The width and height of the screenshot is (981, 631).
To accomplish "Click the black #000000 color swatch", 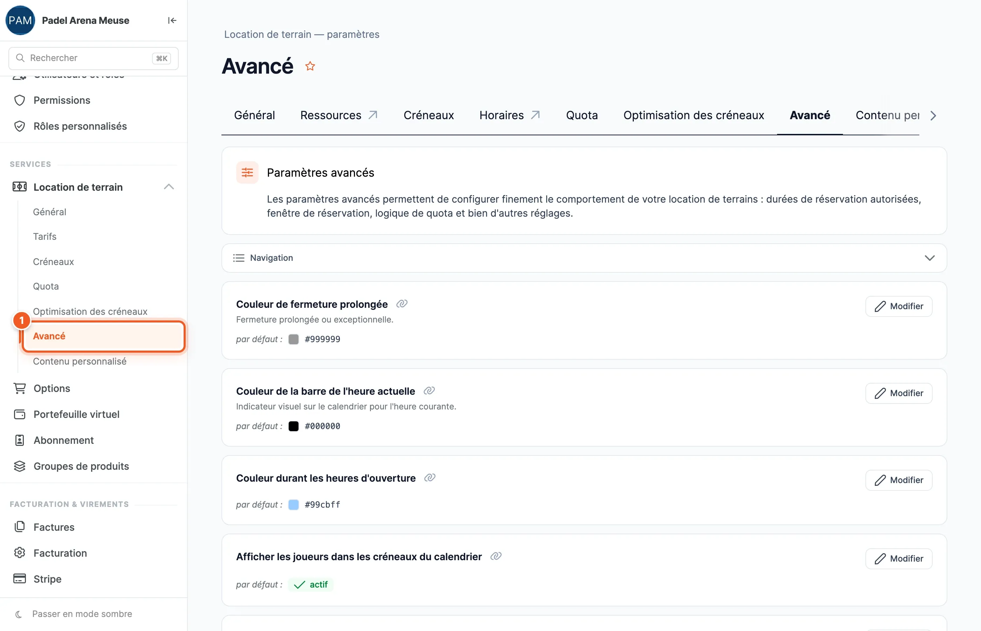I will (x=294, y=426).
